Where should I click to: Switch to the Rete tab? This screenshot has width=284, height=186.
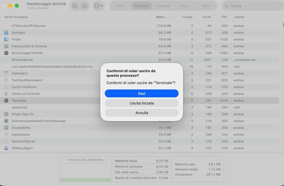[x=206, y=6]
